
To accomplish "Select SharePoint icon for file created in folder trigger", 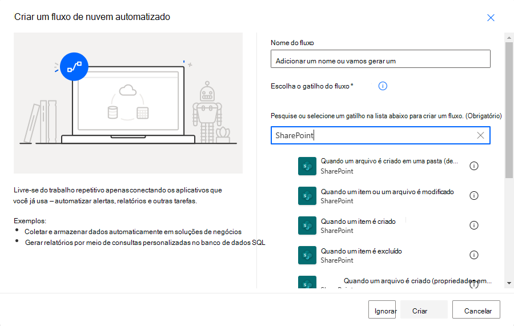I will (307, 166).
